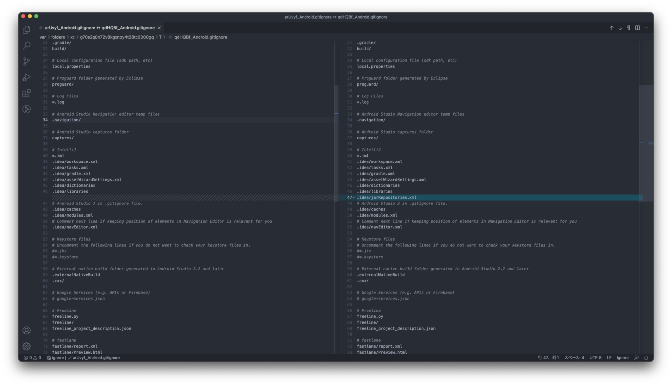672x386 pixels.
Task: Open the 'folders' breadcrumb dropdown
Action: pyautogui.click(x=58, y=37)
